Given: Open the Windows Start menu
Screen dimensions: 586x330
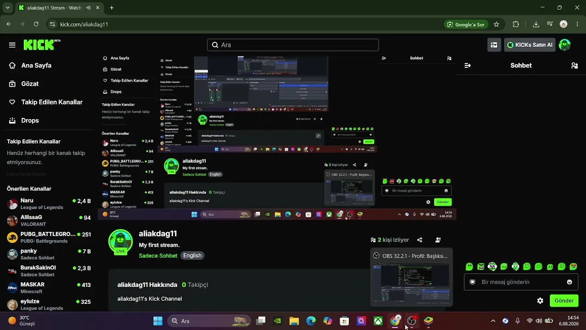Looking at the screenshot, I should (x=158, y=321).
